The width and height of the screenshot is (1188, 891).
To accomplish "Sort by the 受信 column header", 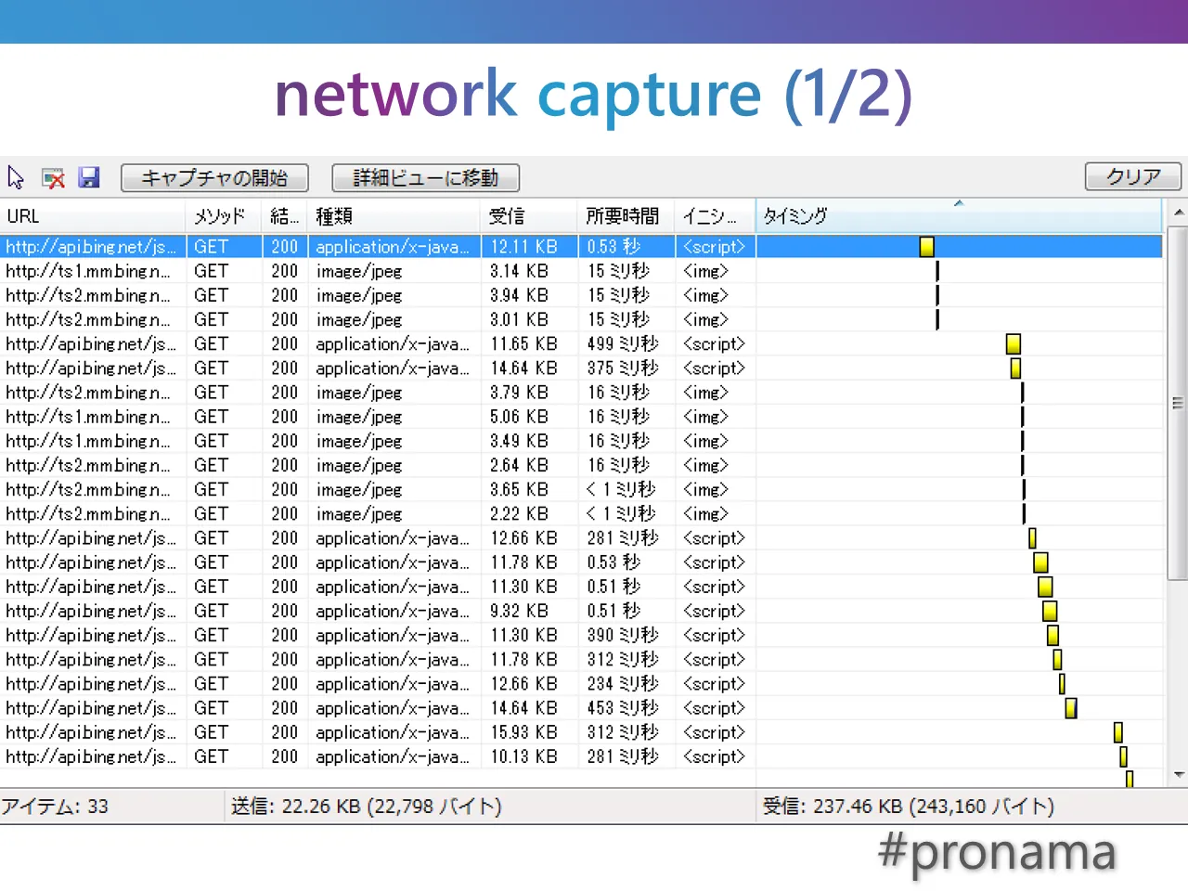I will click(x=529, y=216).
